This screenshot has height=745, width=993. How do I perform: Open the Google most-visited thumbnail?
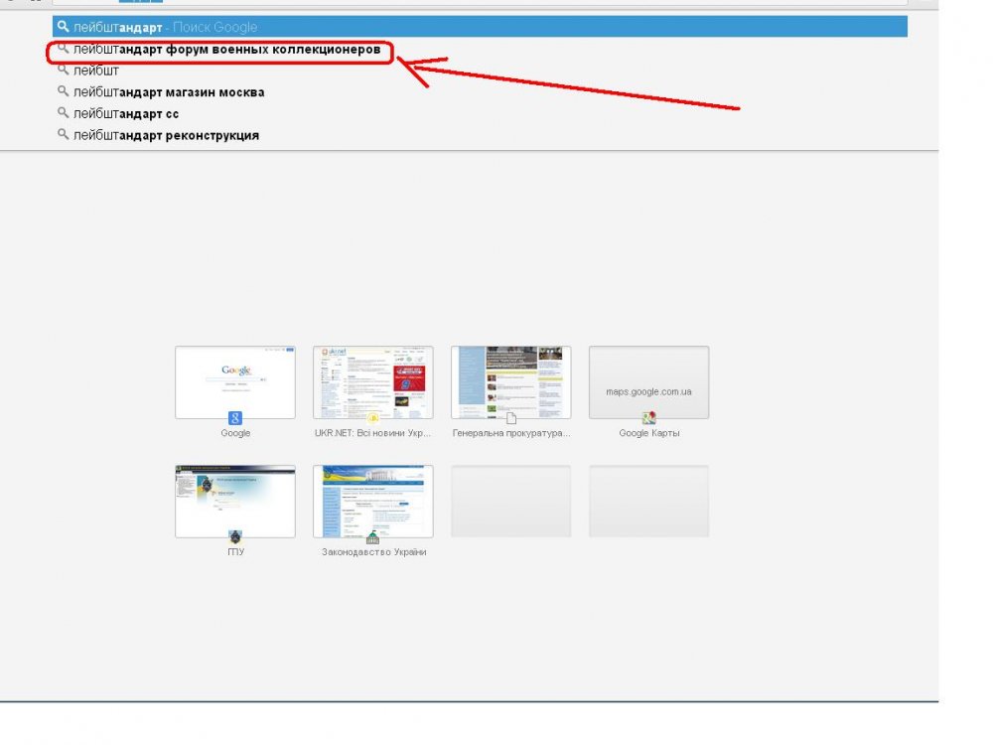235,382
